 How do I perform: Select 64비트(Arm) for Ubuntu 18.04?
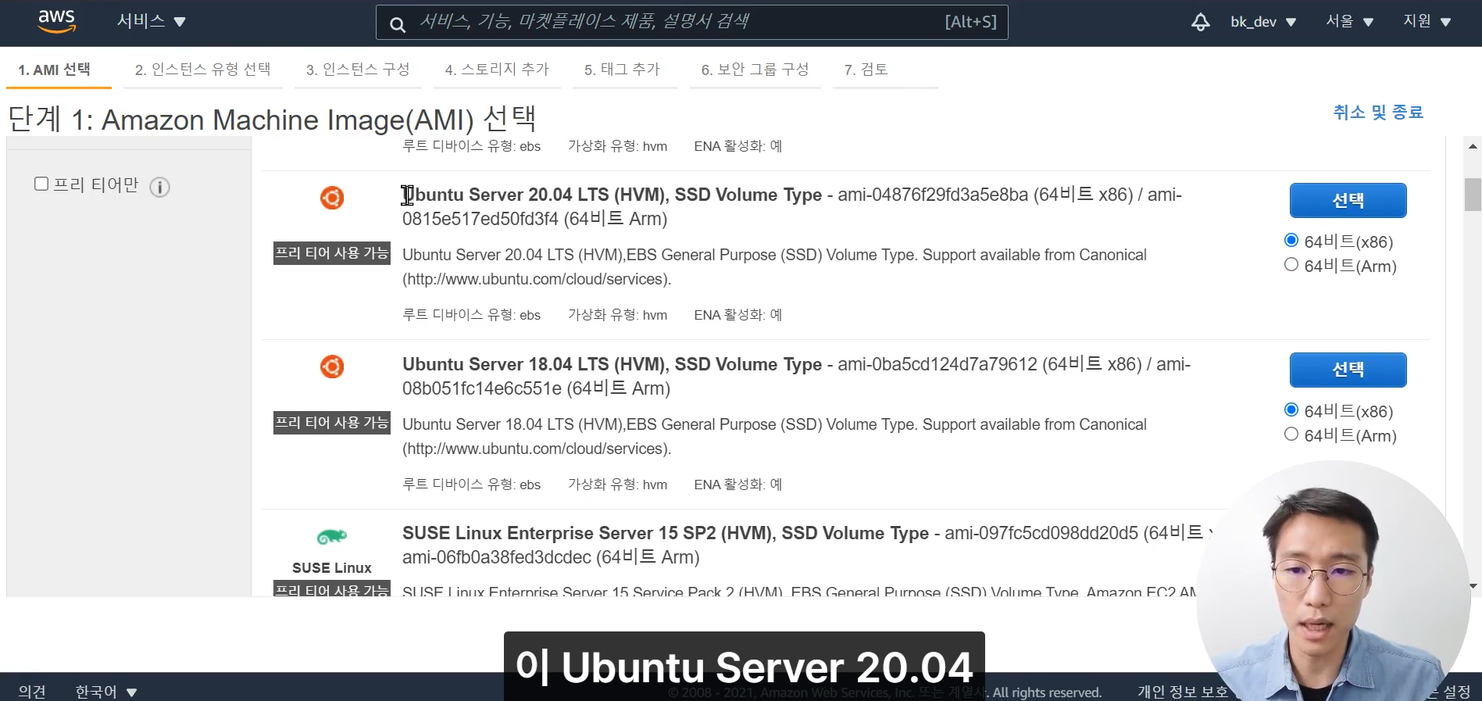[x=1291, y=435]
